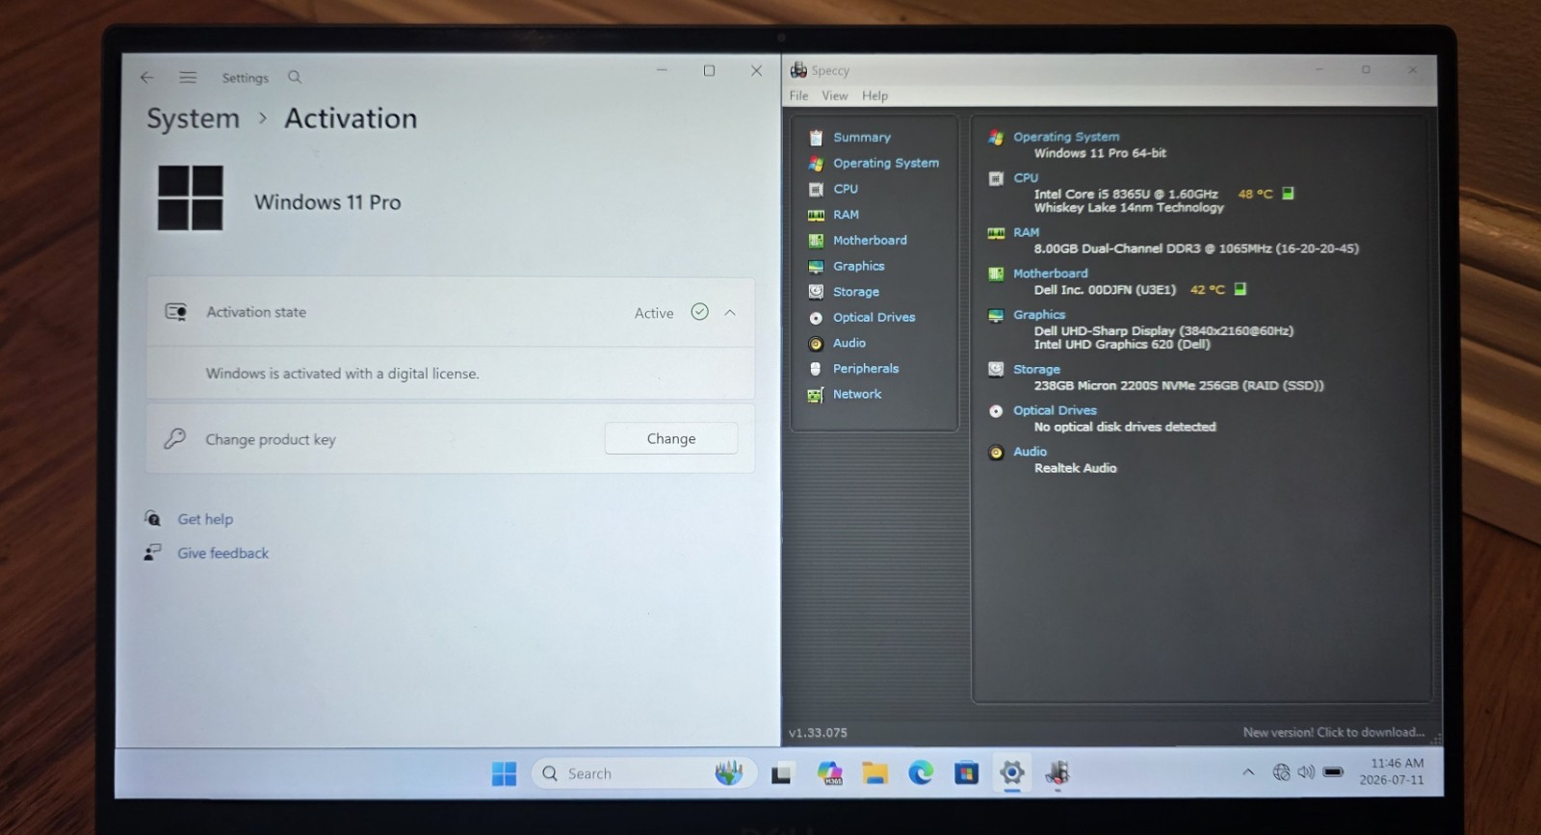Click the motherboard temperature indicator icon
The height and width of the screenshot is (835, 1541).
[1240, 289]
